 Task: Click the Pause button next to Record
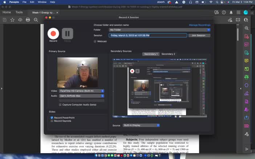point(67,34)
